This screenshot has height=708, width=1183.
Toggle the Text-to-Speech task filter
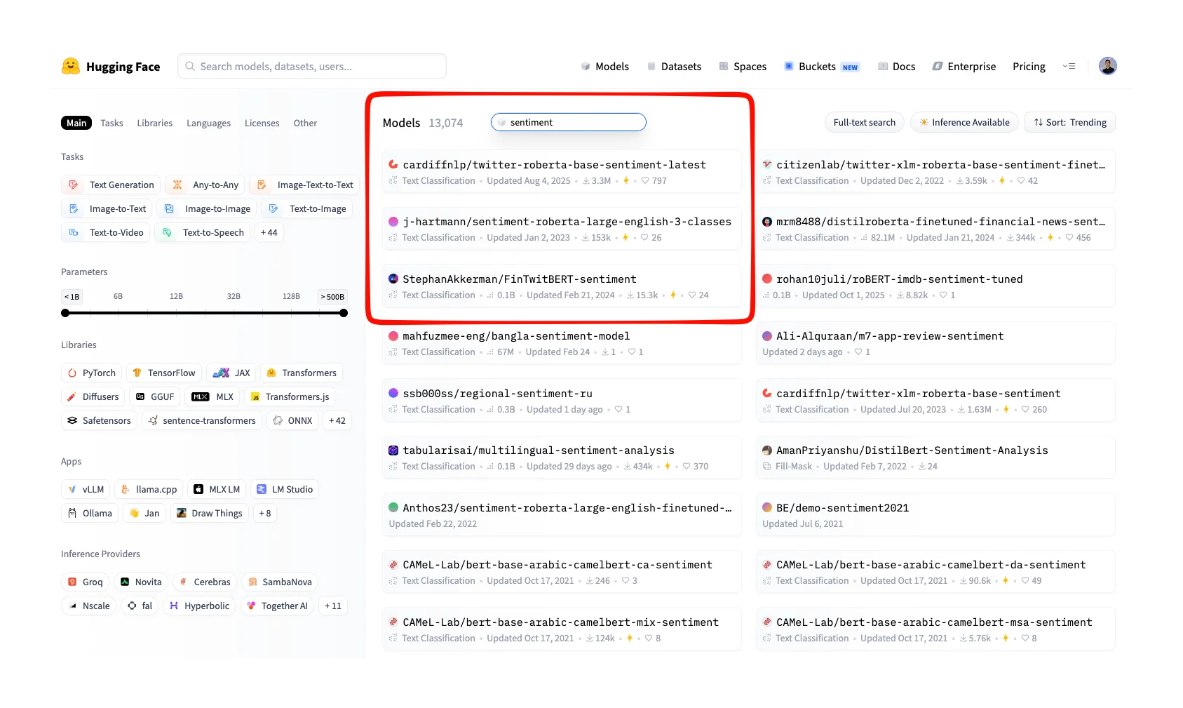click(x=202, y=232)
